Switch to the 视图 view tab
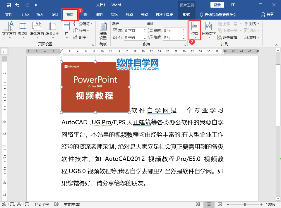This screenshot has height=208, width=281. pyautogui.click(x=130, y=15)
